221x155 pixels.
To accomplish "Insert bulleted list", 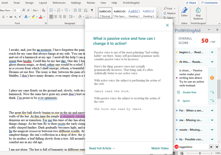I will [x=51, y=10].
